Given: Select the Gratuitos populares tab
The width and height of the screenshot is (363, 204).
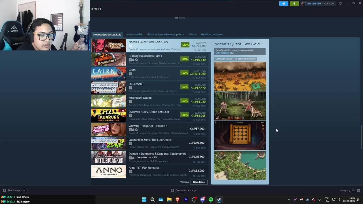Looking at the screenshot, I should coord(212,35).
